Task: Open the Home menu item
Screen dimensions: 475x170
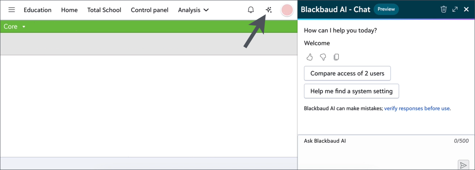Action: pyautogui.click(x=69, y=10)
